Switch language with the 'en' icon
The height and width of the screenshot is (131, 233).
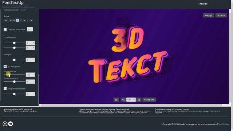(x=5, y=124)
